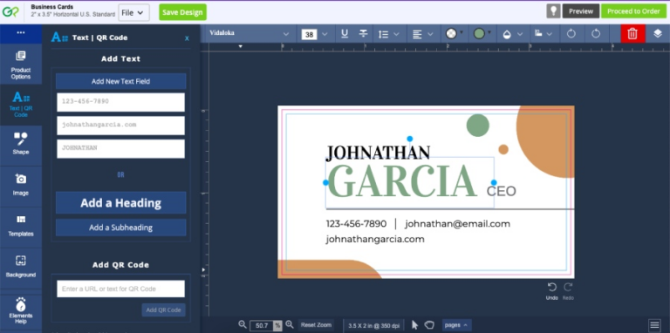
Task: Select the pointer cursor tool
Action: [415, 325]
